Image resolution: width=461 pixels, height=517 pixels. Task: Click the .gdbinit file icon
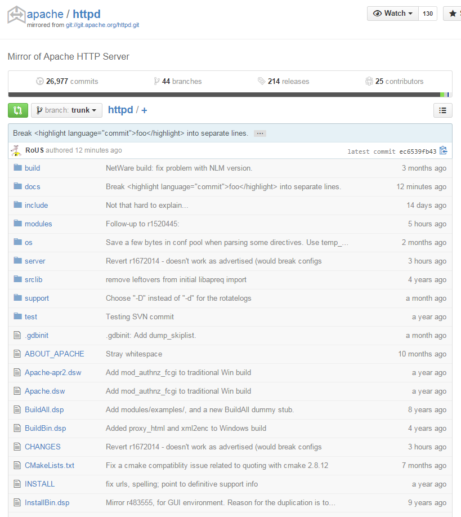click(17, 335)
